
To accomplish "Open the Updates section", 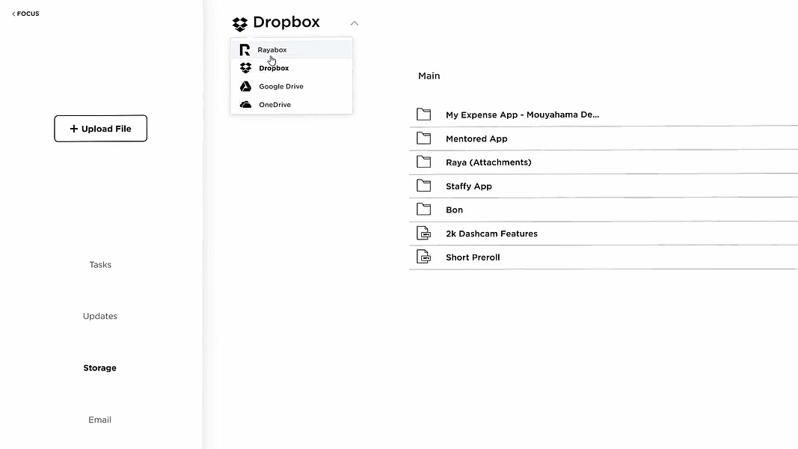I will [100, 316].
